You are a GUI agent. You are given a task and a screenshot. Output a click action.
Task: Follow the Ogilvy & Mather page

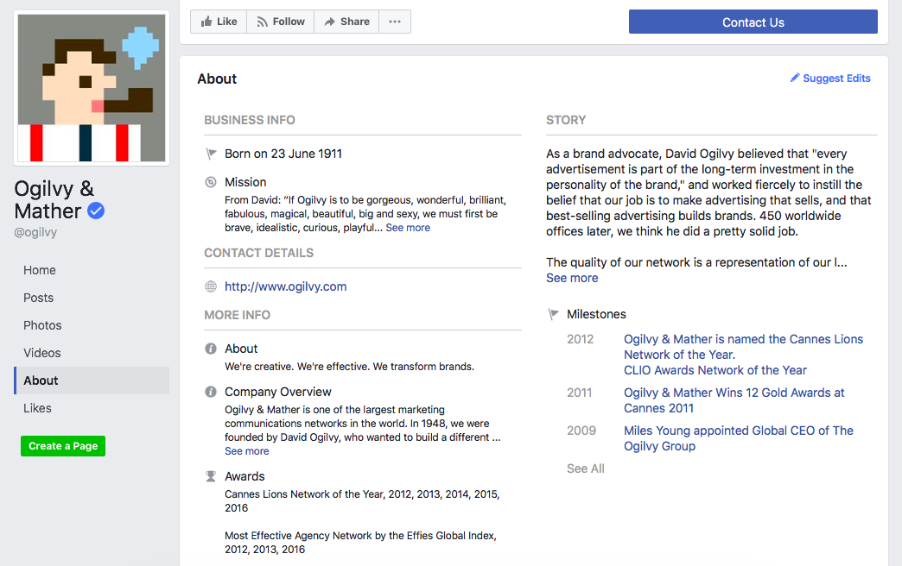[280, 22]
